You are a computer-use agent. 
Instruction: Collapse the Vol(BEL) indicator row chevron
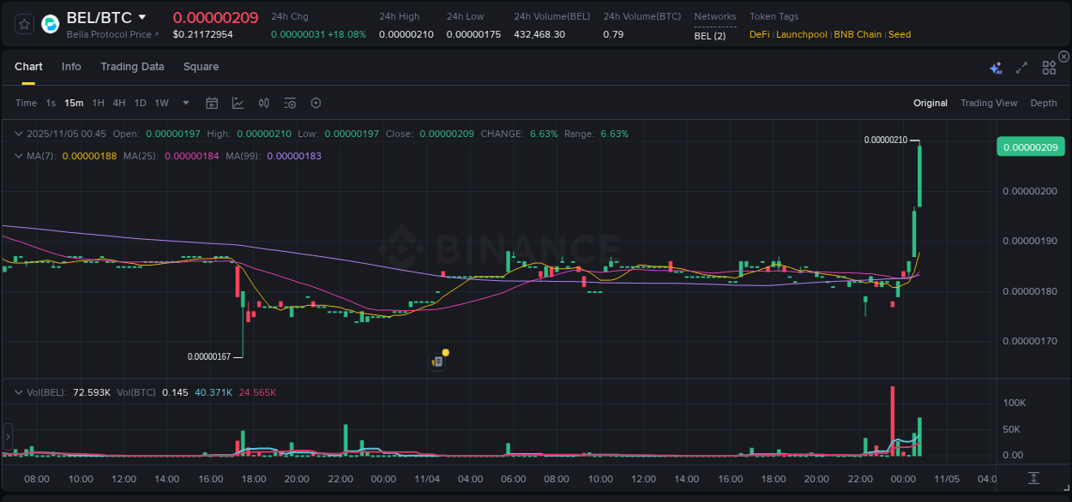[x=19, y=391]
